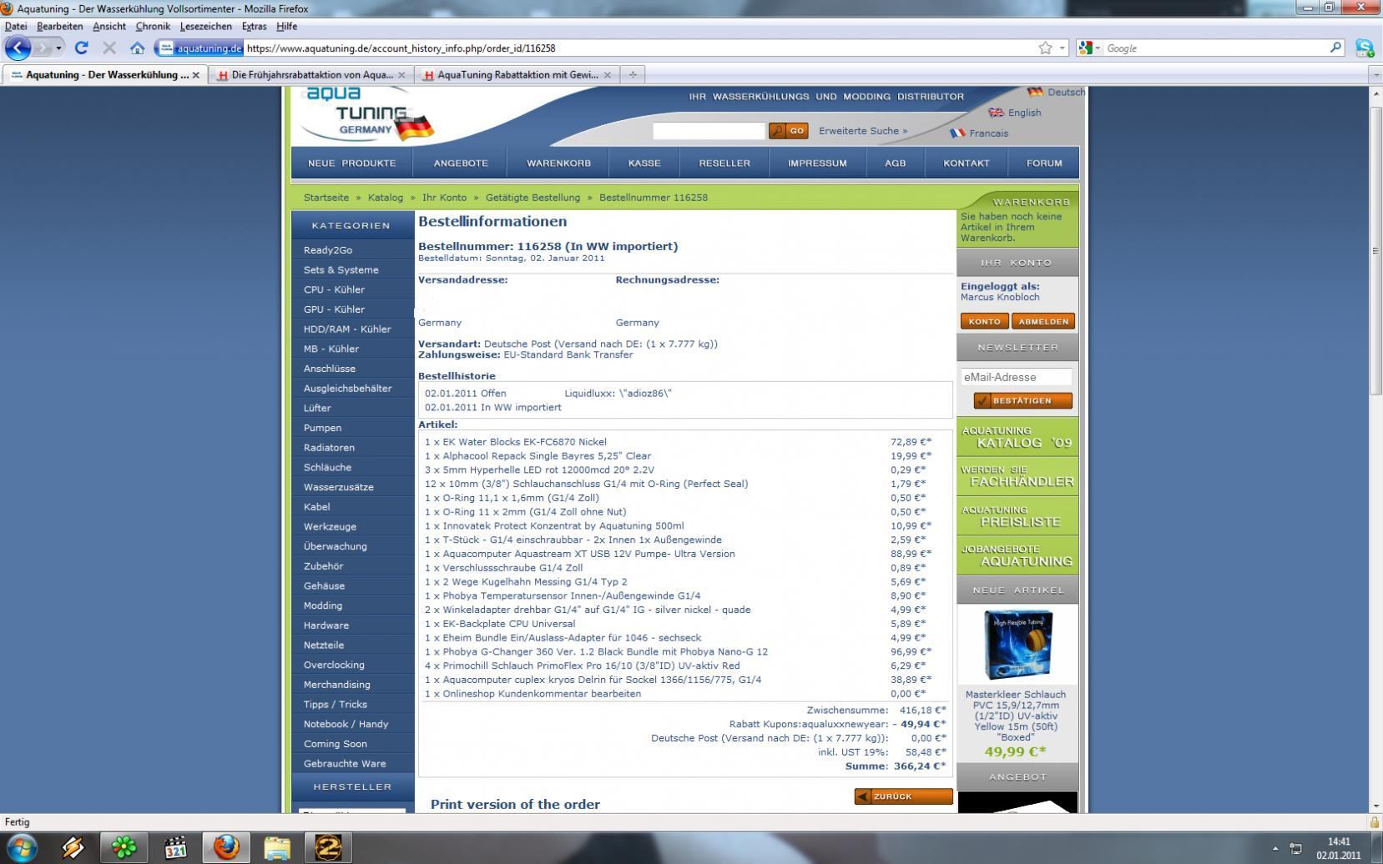Open Media Player Classic taskbar icon
The height and width of the screenshot is (864, 1383).
(x=176, y=848)
